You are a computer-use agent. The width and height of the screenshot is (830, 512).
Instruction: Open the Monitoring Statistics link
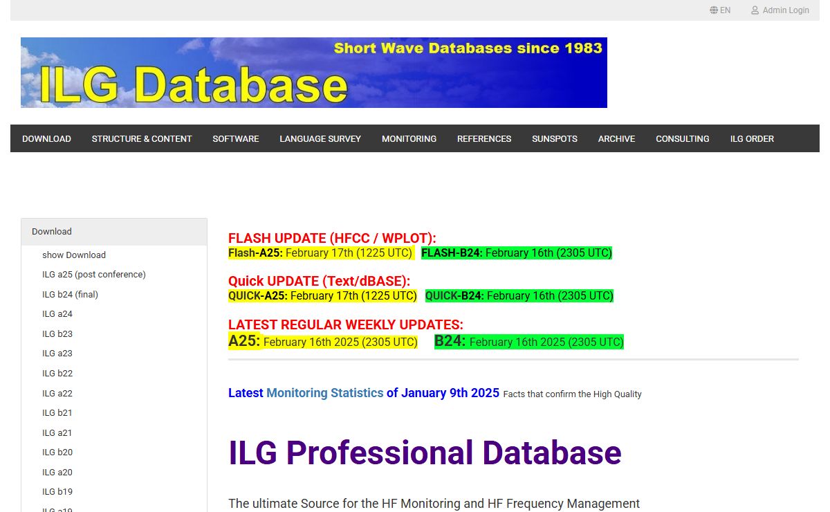tap(324, 393)
